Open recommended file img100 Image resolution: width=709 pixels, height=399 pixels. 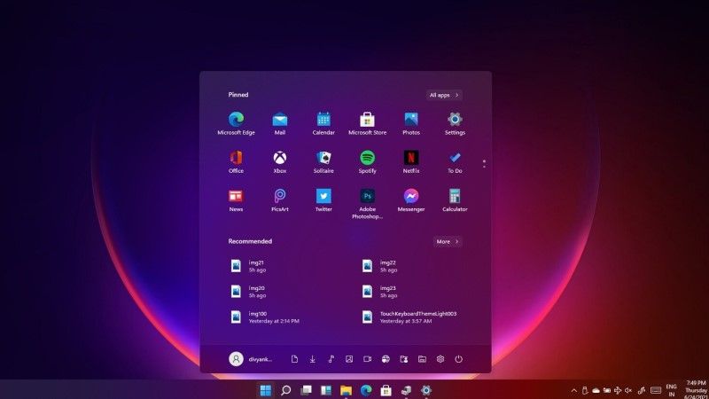tap(264, 317)
